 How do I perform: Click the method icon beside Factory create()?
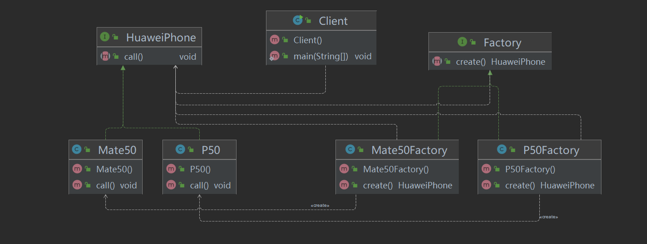click(x=437, y=62)
